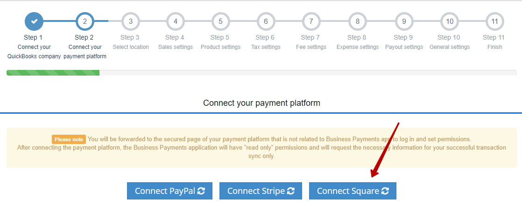Click 'Connect your QuickBooks company' step label
The image size is (522, 206).
34,51
